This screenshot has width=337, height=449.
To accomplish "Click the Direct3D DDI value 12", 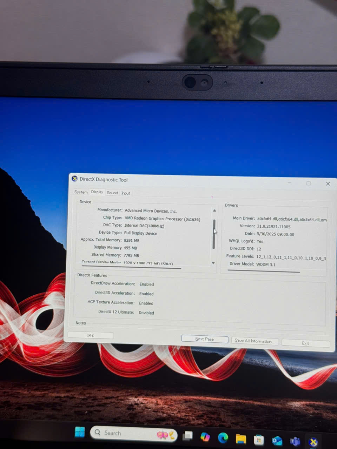I will coord(259,249).
